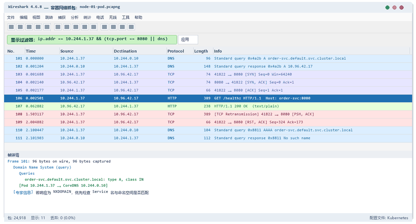Select packet 102 DNS response A 10.96.42.17

(208, 66)
